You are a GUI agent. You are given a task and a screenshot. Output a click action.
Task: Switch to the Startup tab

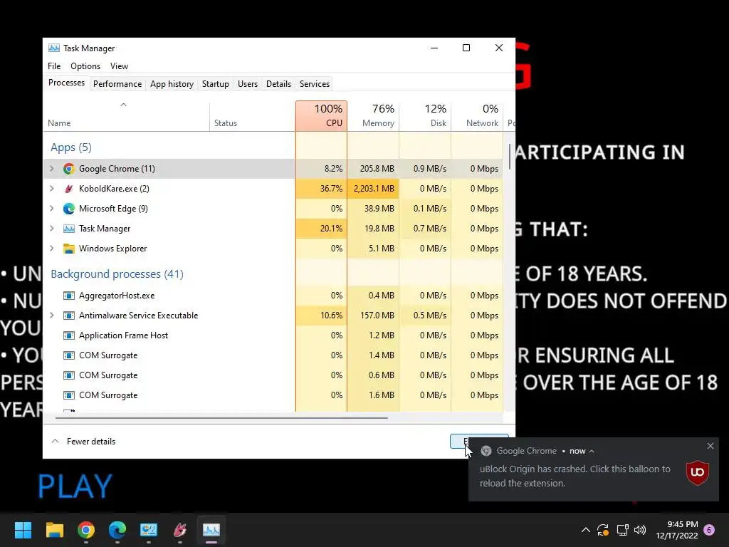tap(215, 84)
